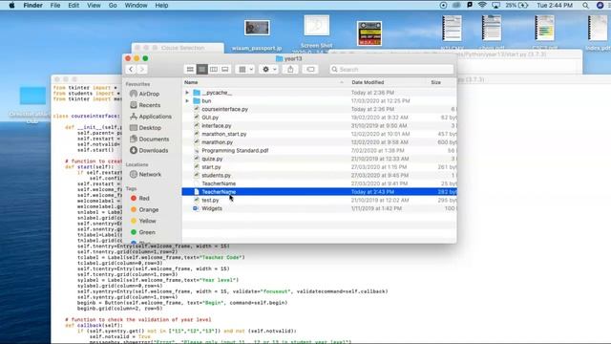Open the gear action menu
This screenshot has height=344, width=611.
pyautogui.click(x=269, y=70)
